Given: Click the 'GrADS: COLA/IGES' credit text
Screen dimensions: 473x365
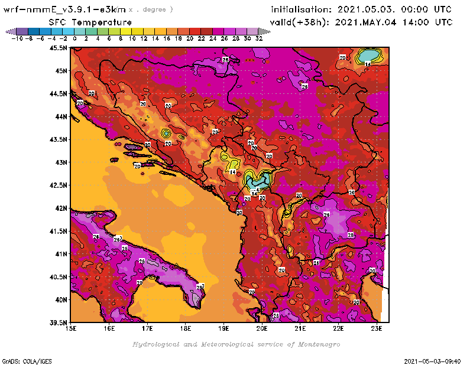Looking at the screenshot, I should point(27,361).
